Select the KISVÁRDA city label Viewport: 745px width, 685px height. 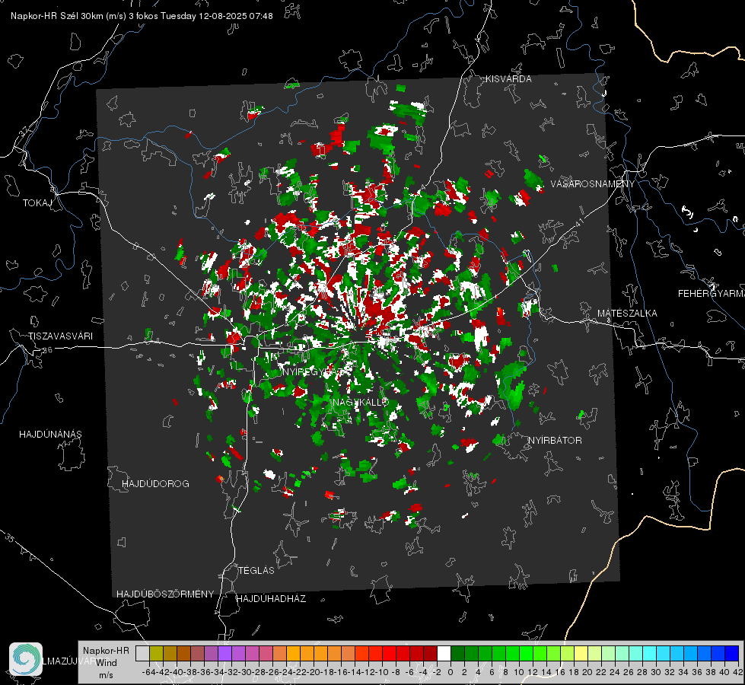point(508,79)
